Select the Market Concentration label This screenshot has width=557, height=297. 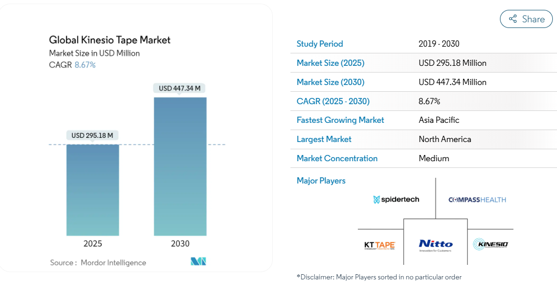pos(337,158)
